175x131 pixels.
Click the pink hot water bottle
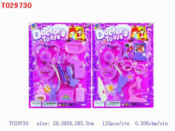pos(80,93)
